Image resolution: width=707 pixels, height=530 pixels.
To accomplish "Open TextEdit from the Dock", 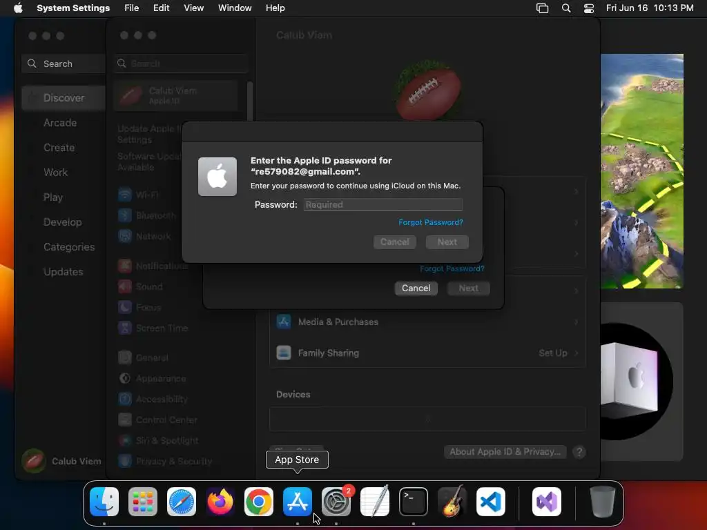I will 375,502.
